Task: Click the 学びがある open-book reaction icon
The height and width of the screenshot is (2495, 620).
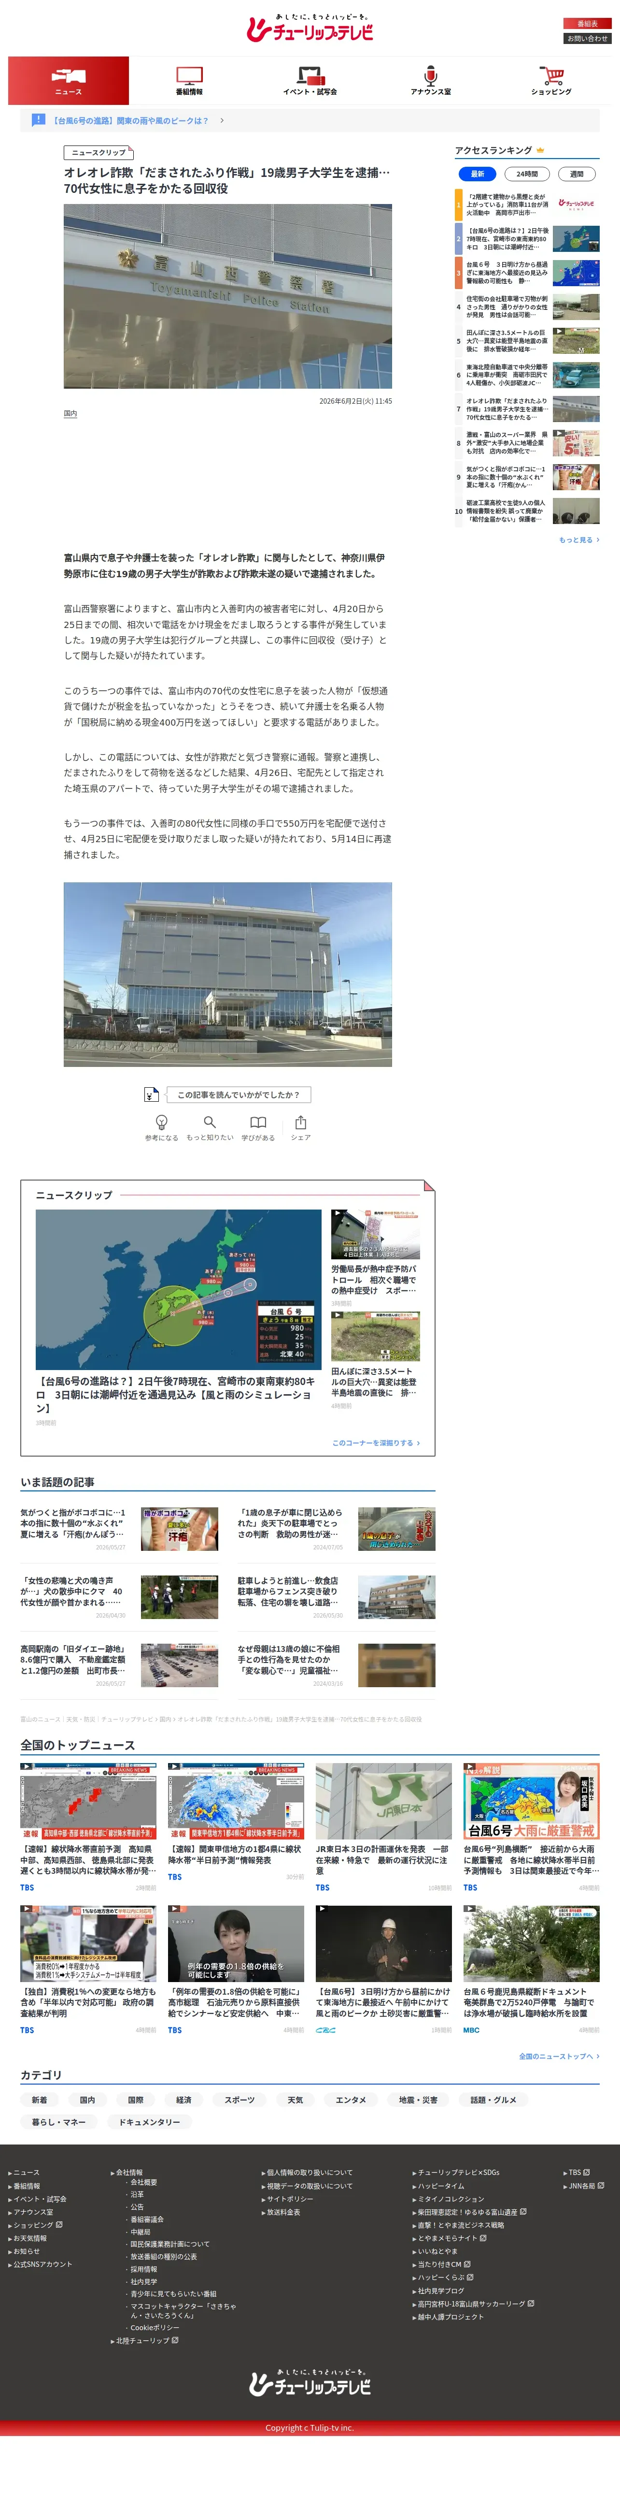Action: coord(258,1122)
